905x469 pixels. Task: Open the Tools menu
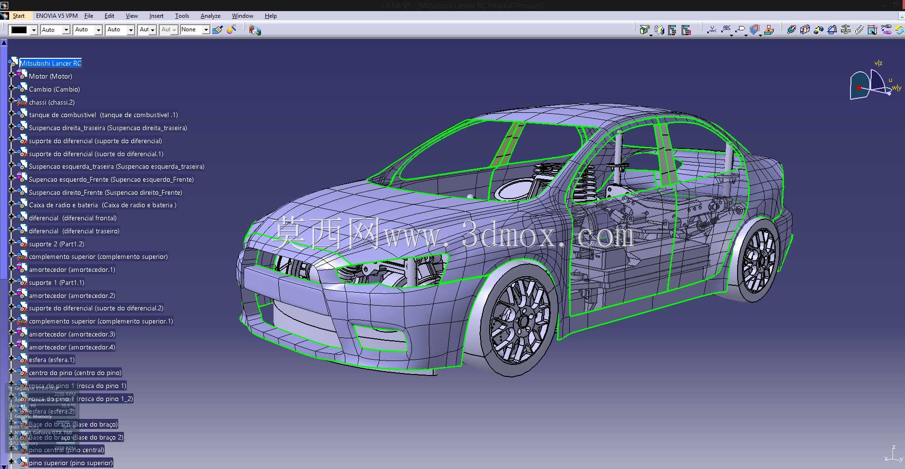click(182, 16)
